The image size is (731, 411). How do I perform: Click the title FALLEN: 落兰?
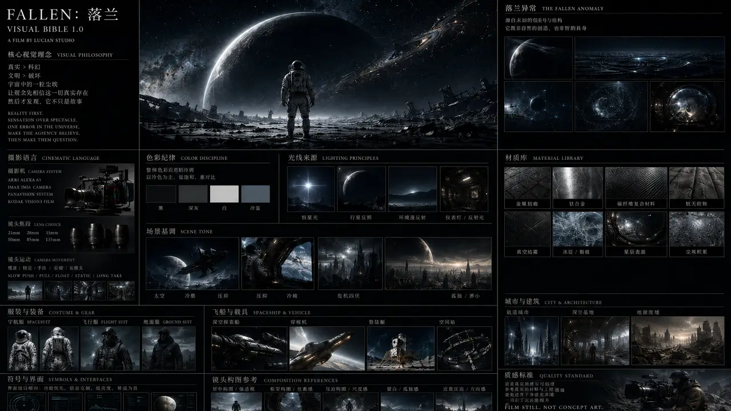[63, 14]
